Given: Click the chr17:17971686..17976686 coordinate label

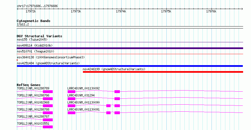Looking at the screenshot, I should pyautogui.click(x=37, y=6).
